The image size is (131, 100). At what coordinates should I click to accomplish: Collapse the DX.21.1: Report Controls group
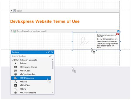(x=13, y=60)
